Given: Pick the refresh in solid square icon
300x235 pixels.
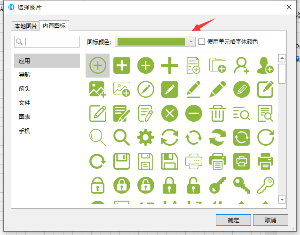Looking at the screenshot, I should coord(241,137).
